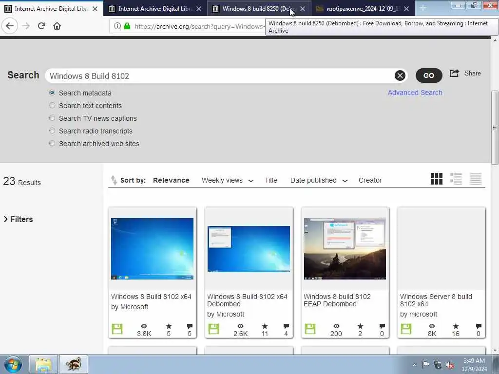
Task: Click favorites star on 8102 EEAP Debombed card
Action: point(360,326)
